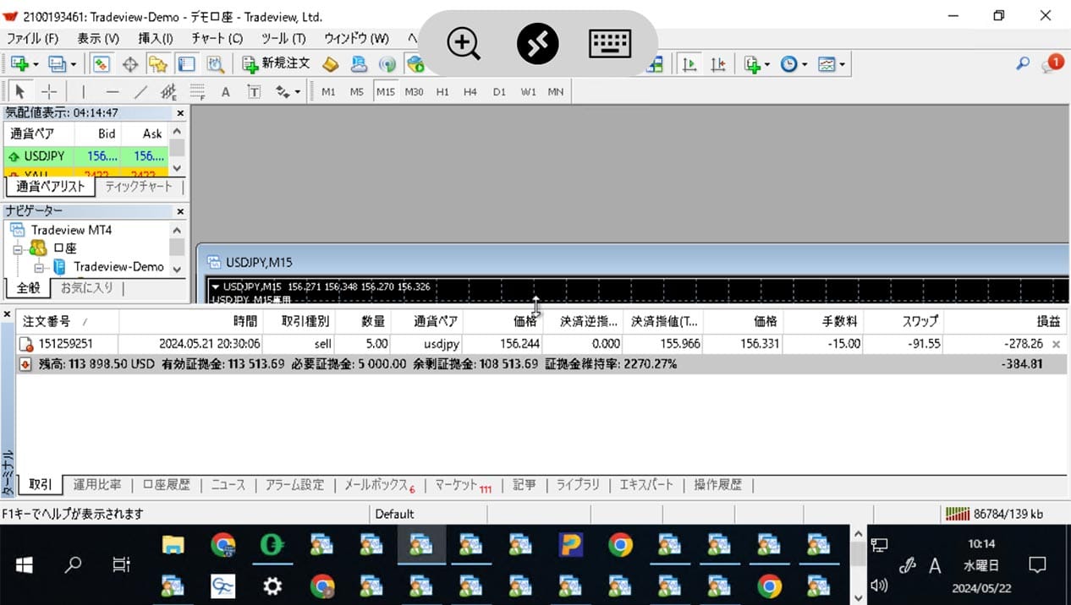Close the Market Watch panel
This screenshot has width=1071, height=605.
coord(179,112)
